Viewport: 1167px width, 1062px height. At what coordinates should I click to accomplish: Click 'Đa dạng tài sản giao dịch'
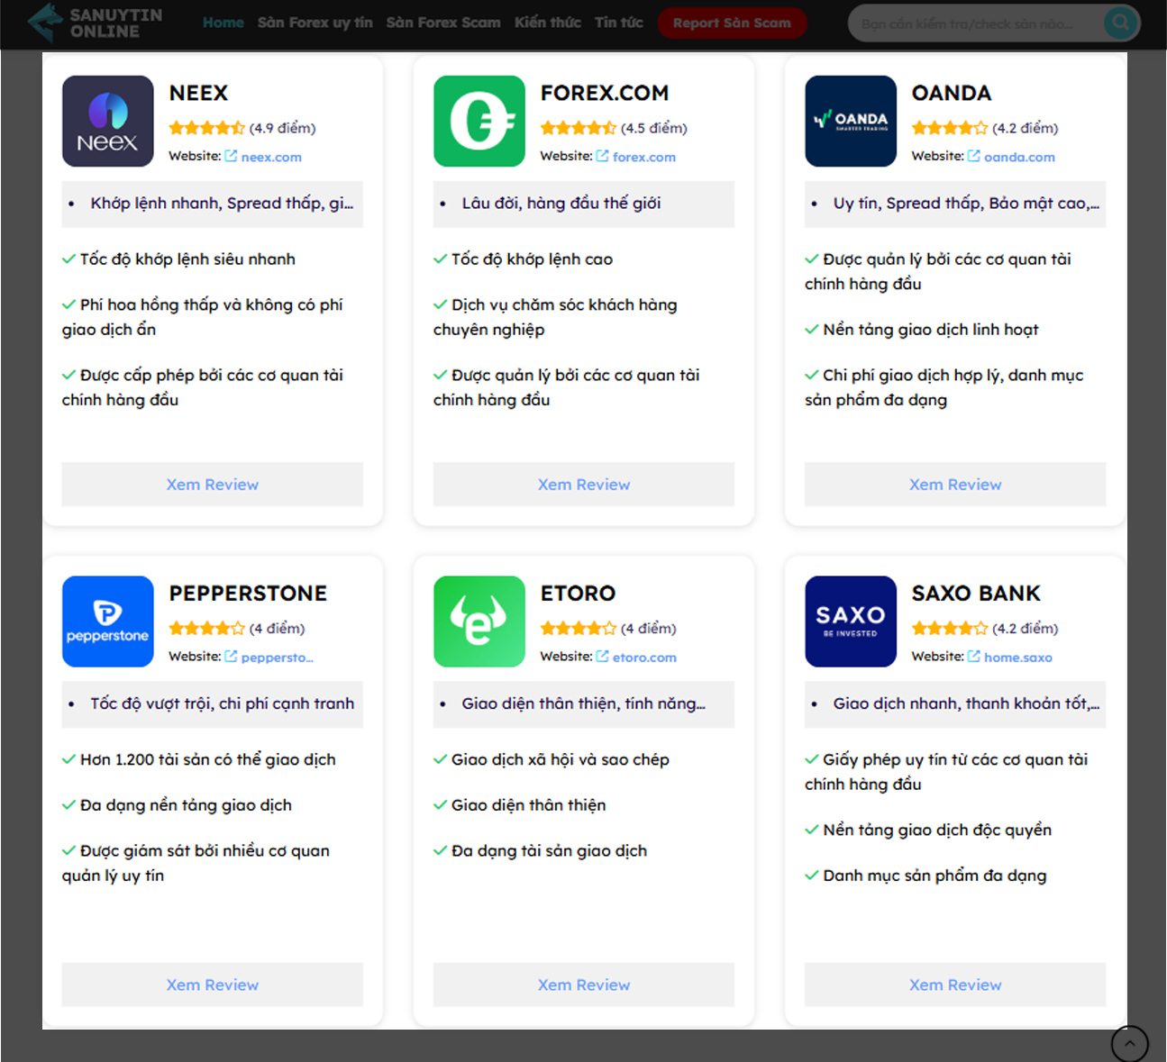tap(550, 851)
